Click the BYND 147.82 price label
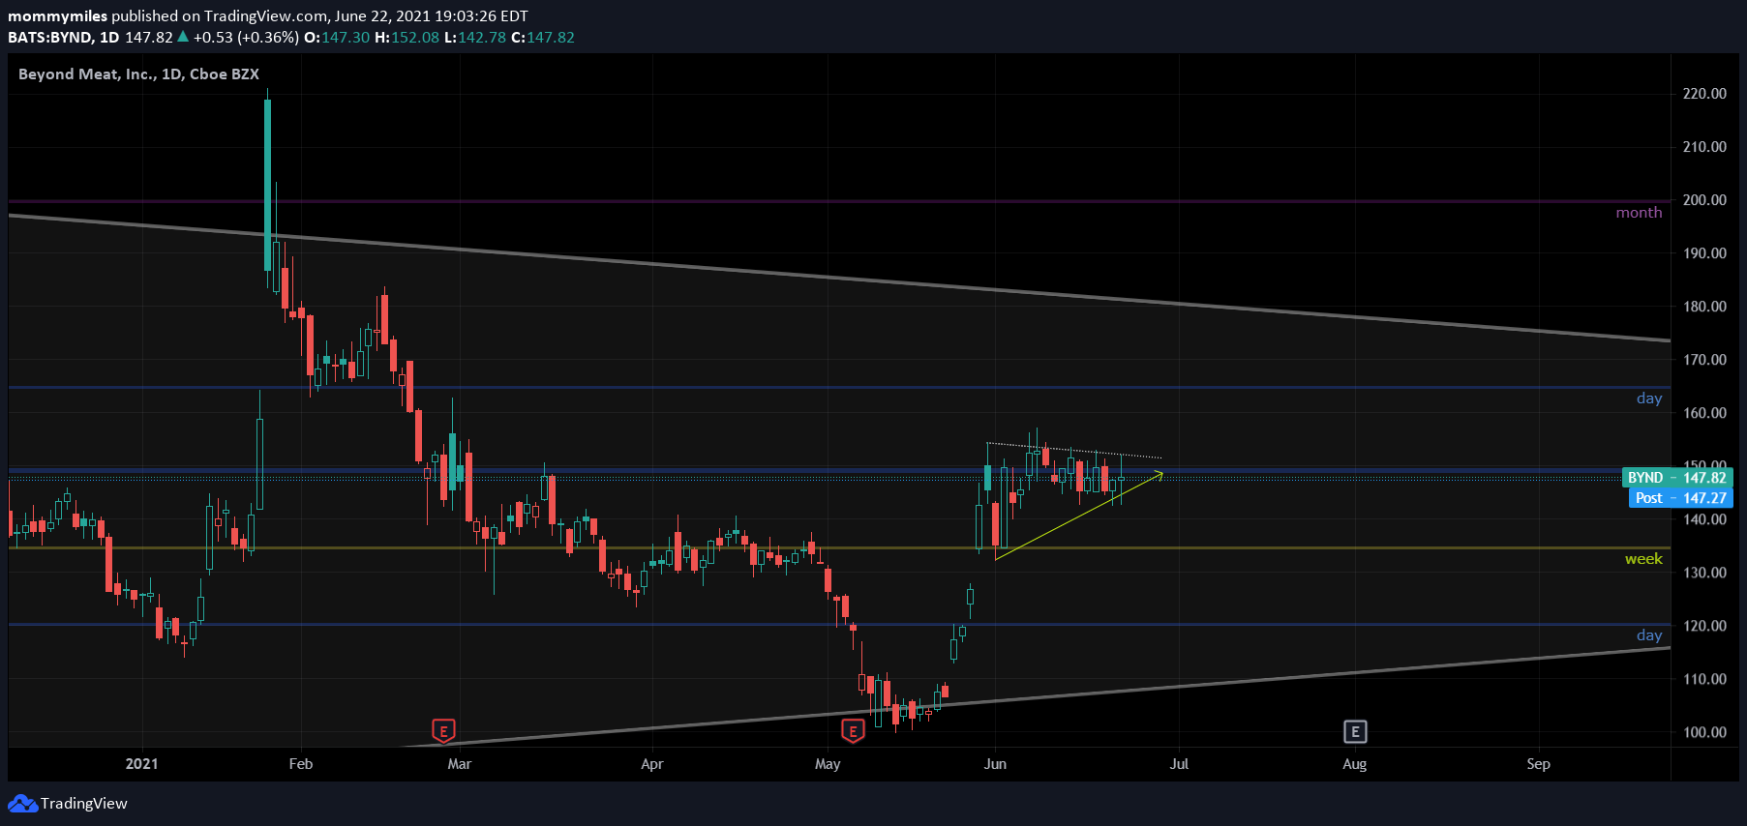 click(x=1677, y=478)
